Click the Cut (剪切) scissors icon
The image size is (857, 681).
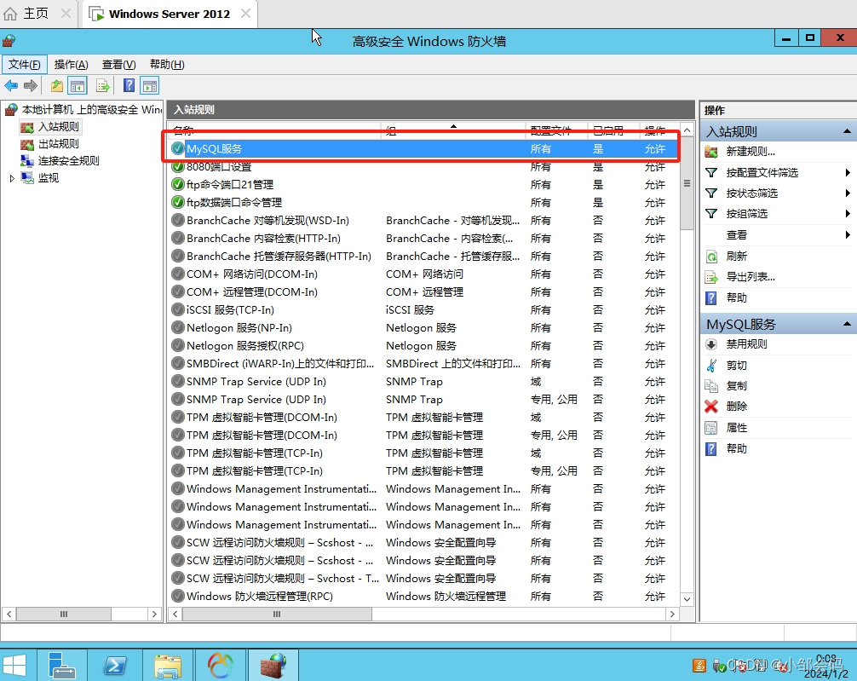point(711,366)
